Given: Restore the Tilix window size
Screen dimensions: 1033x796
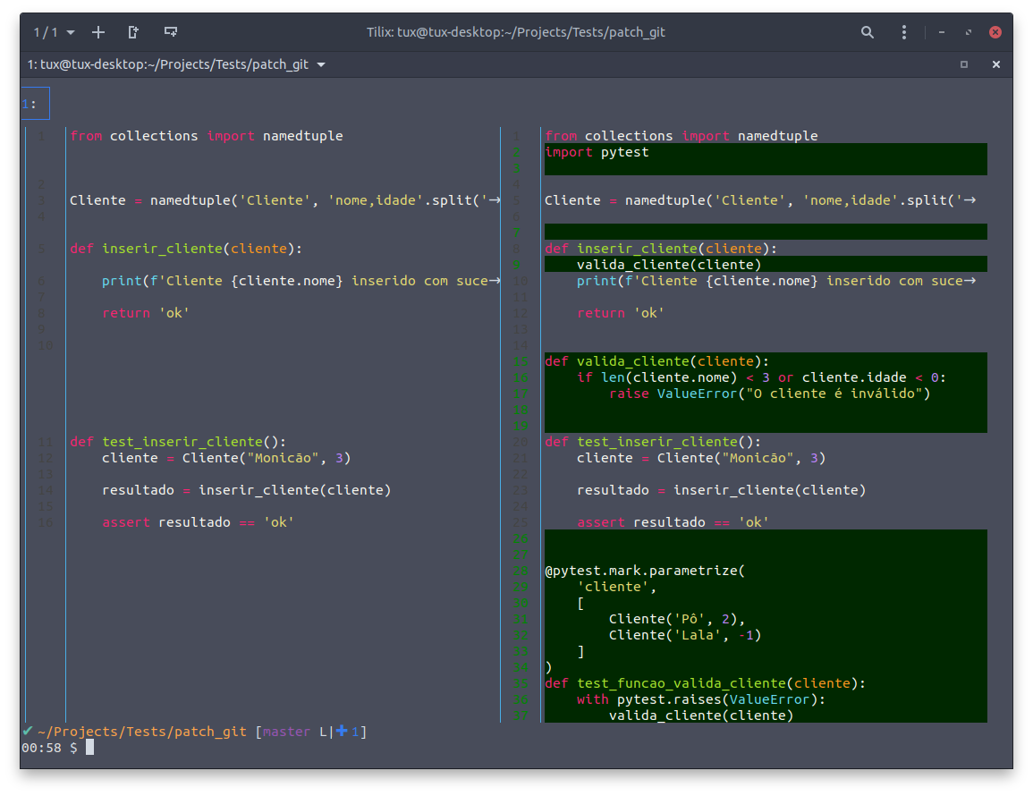Looking at the screenshot, I should click(x=968, y=32).
